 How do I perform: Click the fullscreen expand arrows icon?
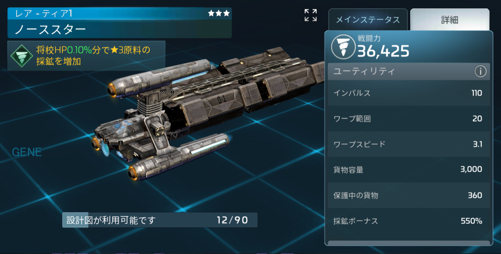tap(311, 15)
